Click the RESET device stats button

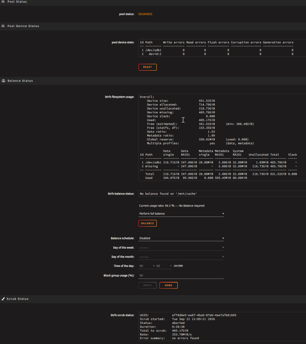coord(148,67)
